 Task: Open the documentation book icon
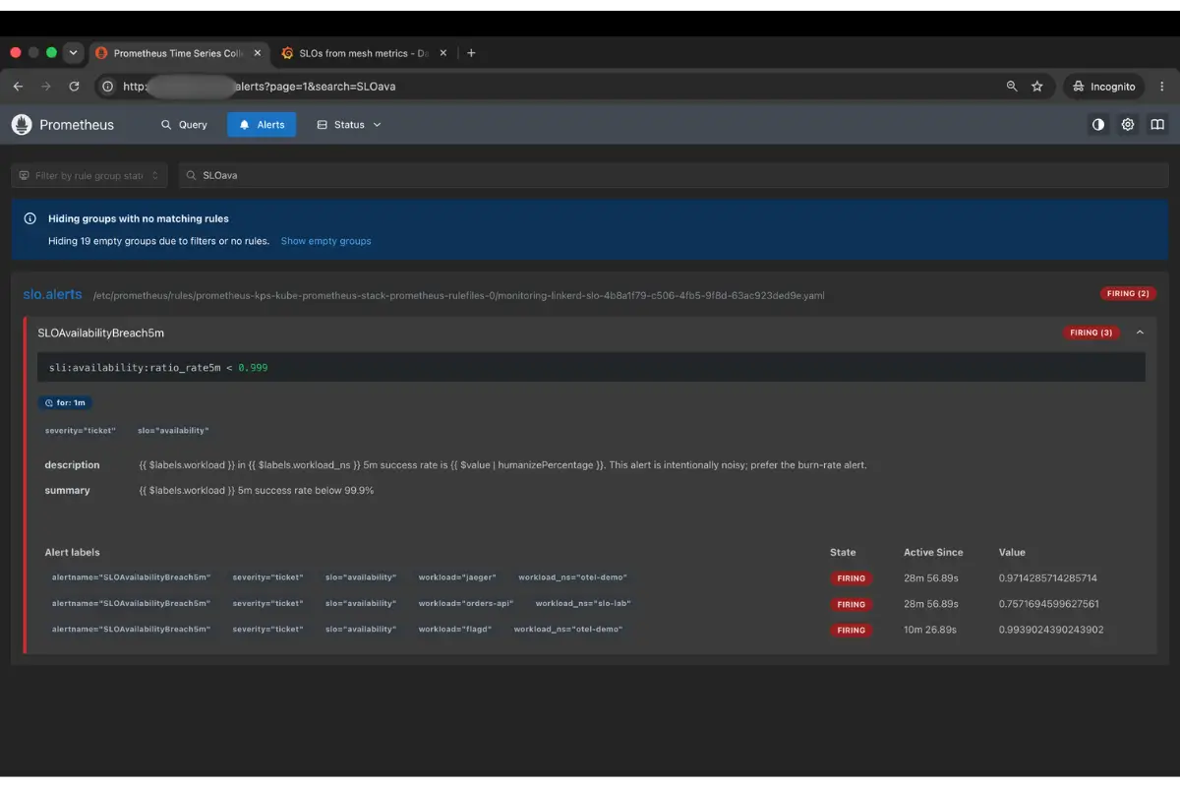[1157, 125]
